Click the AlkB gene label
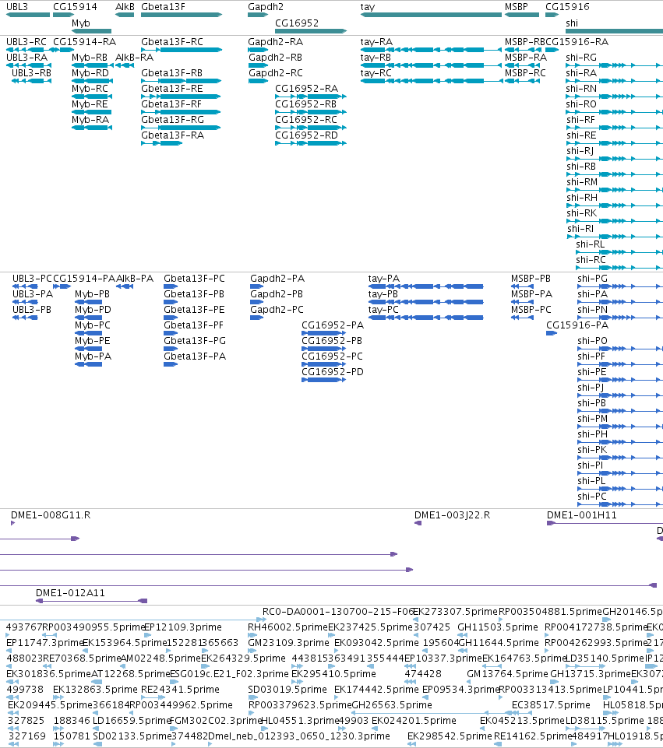The height and width of the screenshot is (748, 663). (125, 7)
